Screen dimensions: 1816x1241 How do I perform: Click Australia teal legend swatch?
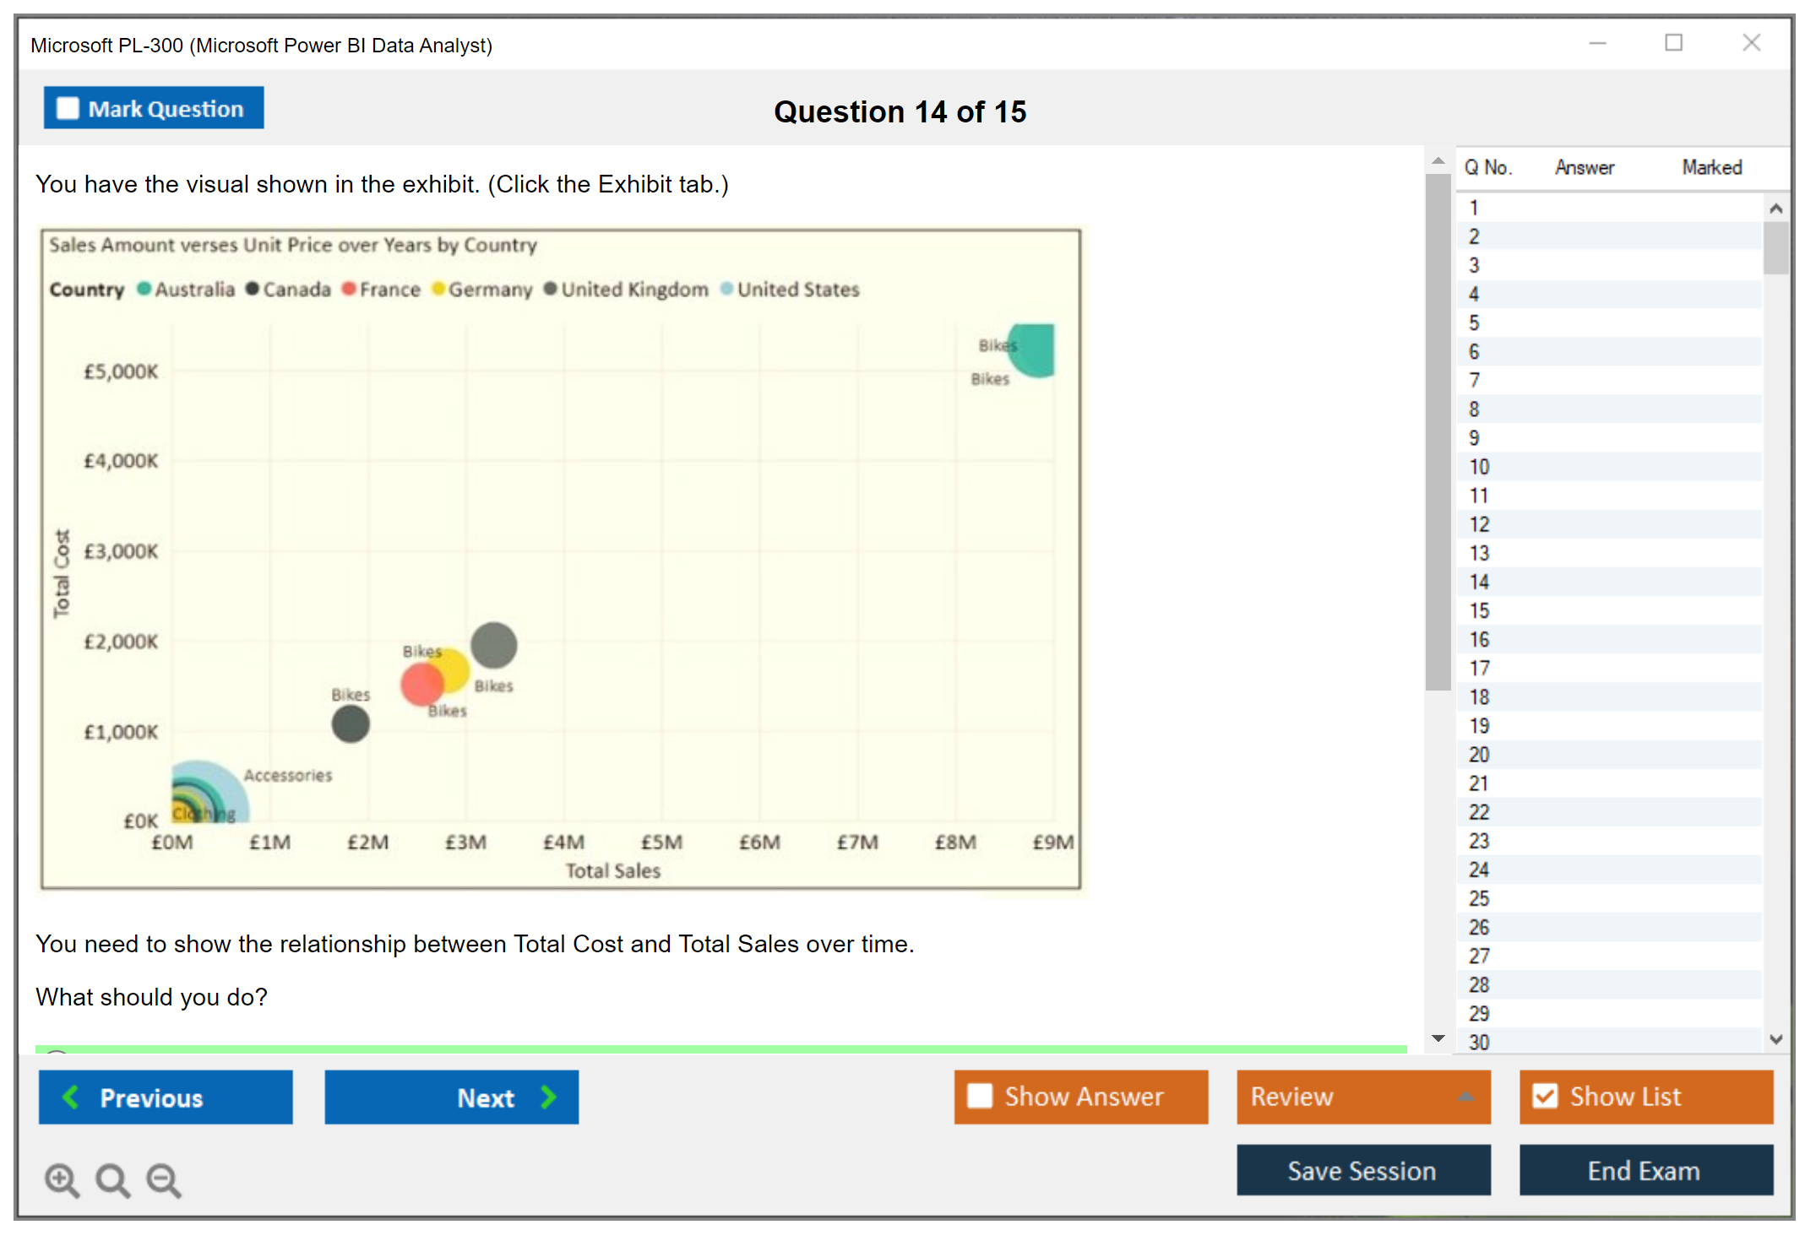(144, 289)
